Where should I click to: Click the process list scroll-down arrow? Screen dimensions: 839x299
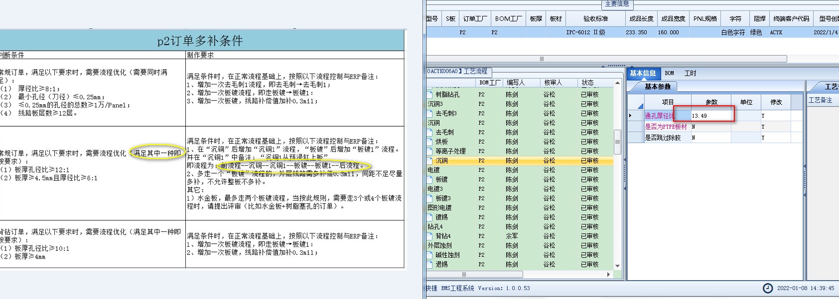tap(617, 266)
